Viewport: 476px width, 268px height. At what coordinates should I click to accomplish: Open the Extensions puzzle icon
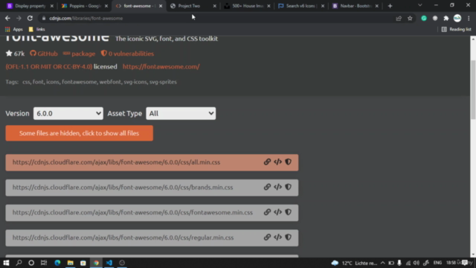(446, 18)
